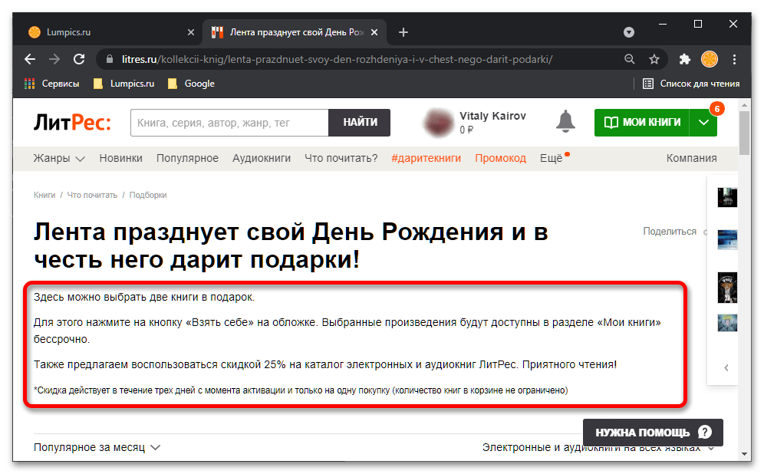The image size is (764, 474).
Task: Open a new tab with plus button
Action: 403,32
